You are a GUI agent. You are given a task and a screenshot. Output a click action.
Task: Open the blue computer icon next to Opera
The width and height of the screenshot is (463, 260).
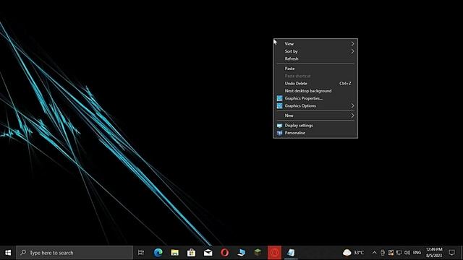pos(241,253)
